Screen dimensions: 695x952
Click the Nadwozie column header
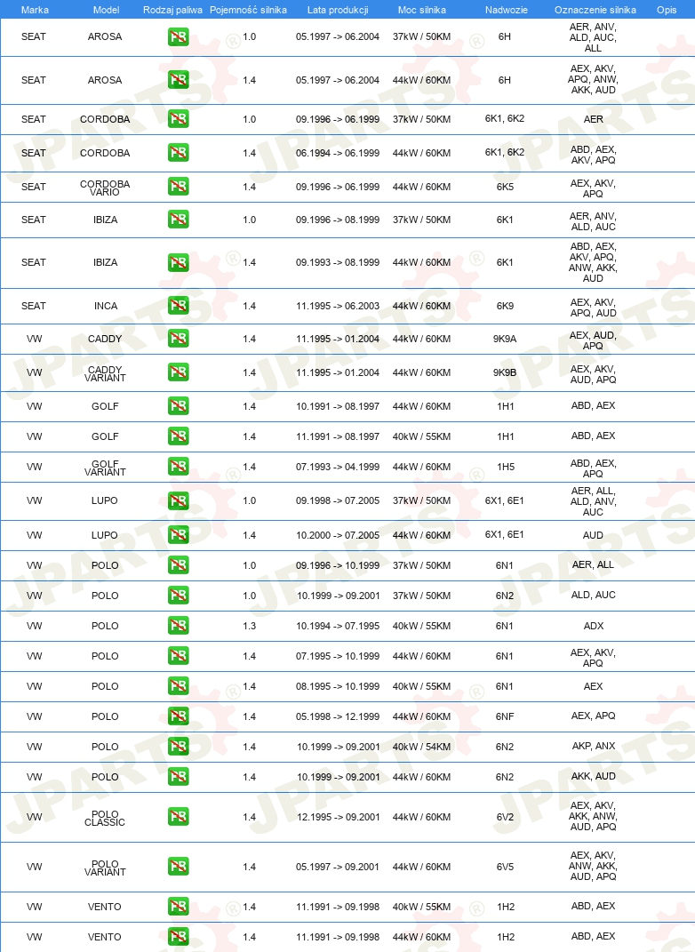click(507, 10)
